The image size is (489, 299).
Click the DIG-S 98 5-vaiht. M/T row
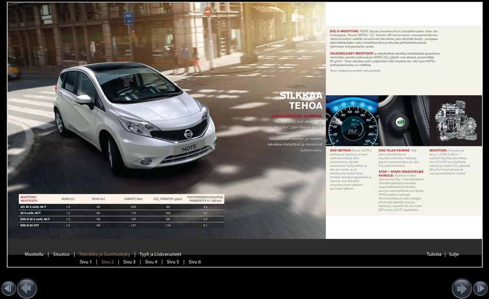[121, 219]
